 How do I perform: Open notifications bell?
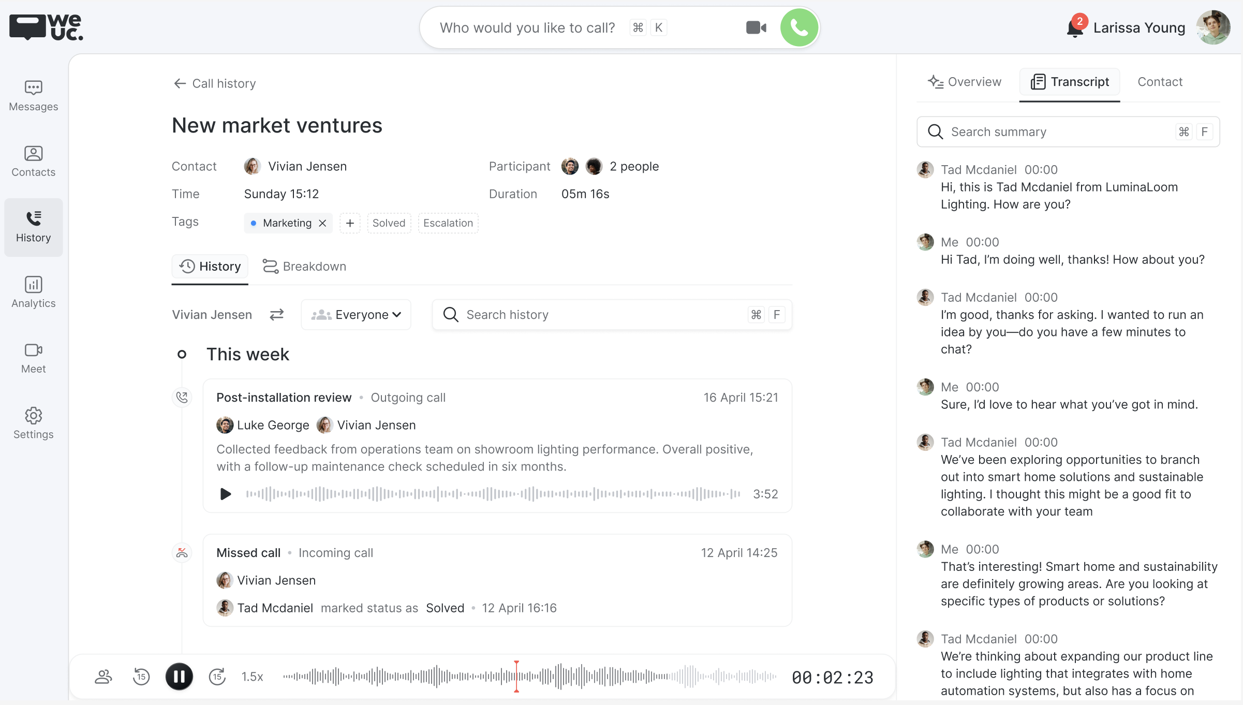(1075, 28)
